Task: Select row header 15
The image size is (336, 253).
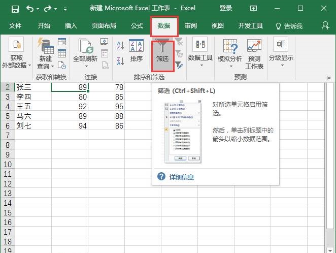Action: pos(8,213)
